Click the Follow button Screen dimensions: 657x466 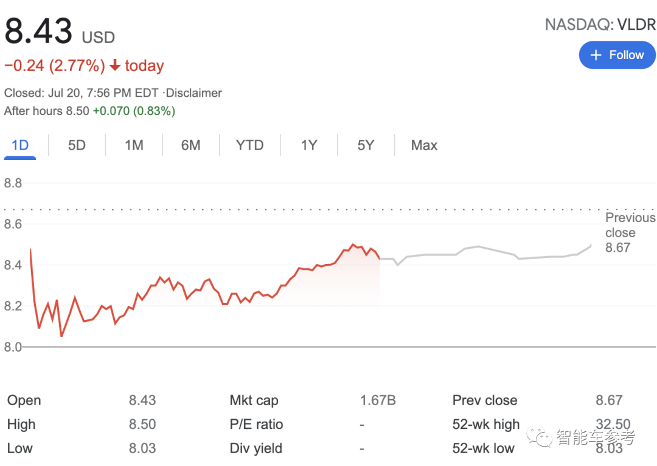[x=617, y=55]
